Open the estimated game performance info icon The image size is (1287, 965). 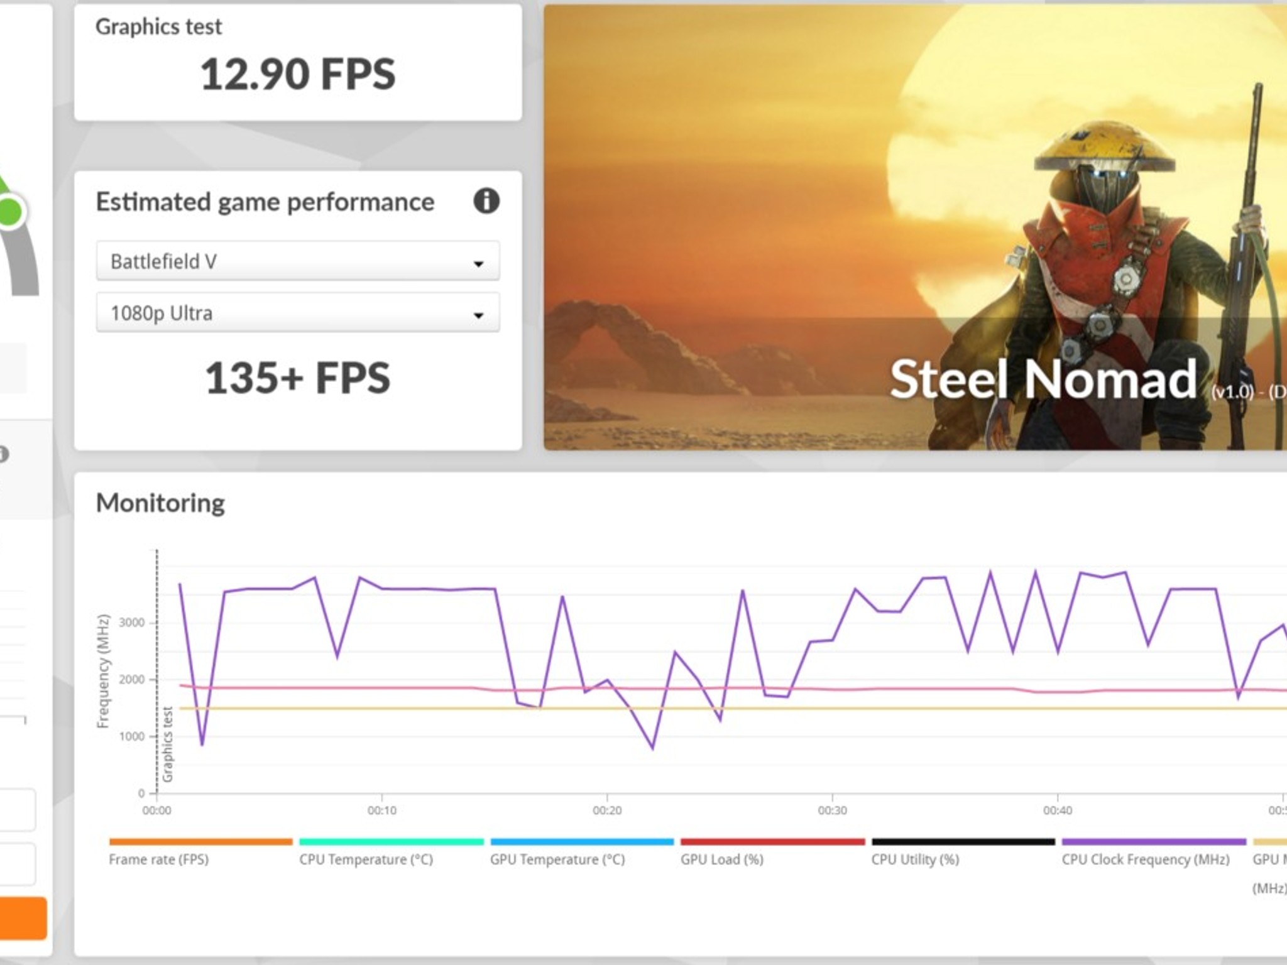(x=486, y=202)
